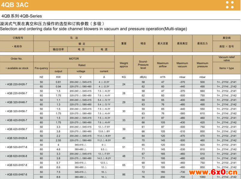Select the Chinese header "真空阀"
Viewport: 241px width, 179px height.
tap(227, 38)
